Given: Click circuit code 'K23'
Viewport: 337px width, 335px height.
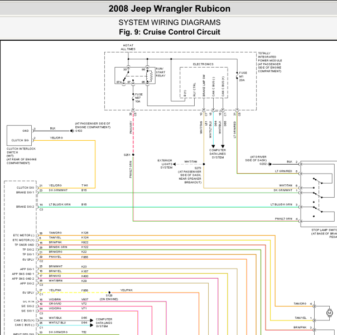Looking at the screenshot, I should (84, 267).
